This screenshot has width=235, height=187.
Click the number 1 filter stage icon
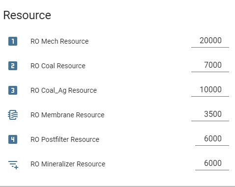click(x=13, y=41)
